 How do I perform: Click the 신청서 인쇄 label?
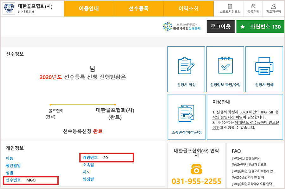coord(264,85)
